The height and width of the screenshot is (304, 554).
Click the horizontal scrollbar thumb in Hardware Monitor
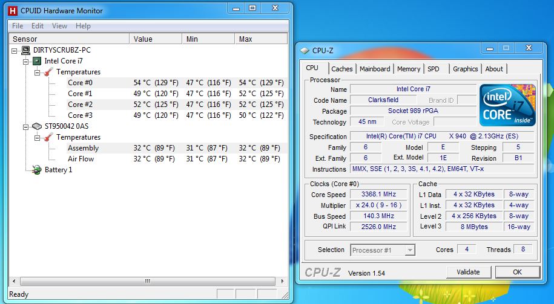(148, 281)
